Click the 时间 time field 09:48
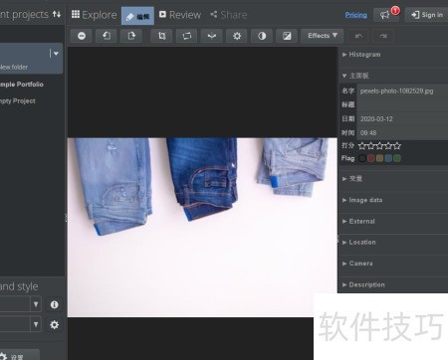 402,133
